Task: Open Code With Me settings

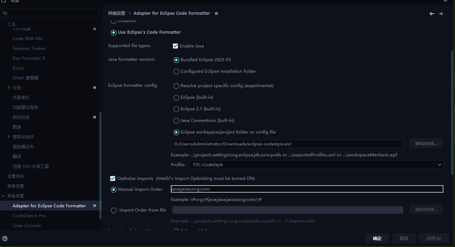Action: click(27, 39)
